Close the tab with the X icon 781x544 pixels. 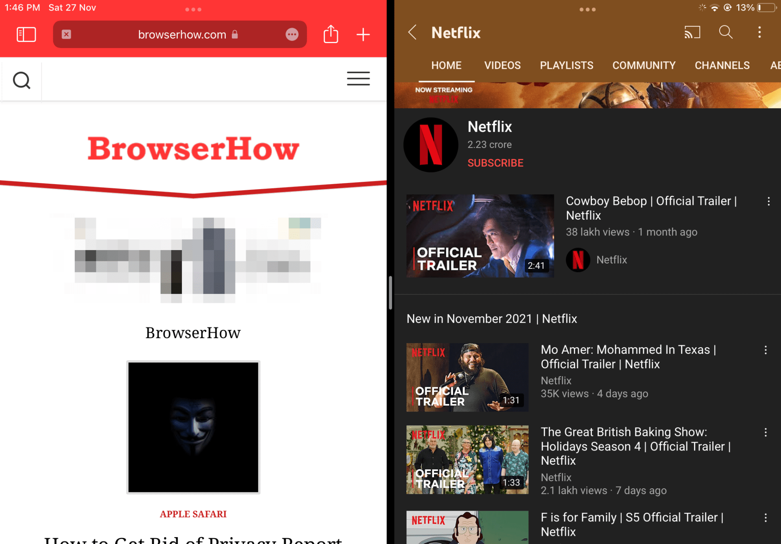tap(66, 35)
